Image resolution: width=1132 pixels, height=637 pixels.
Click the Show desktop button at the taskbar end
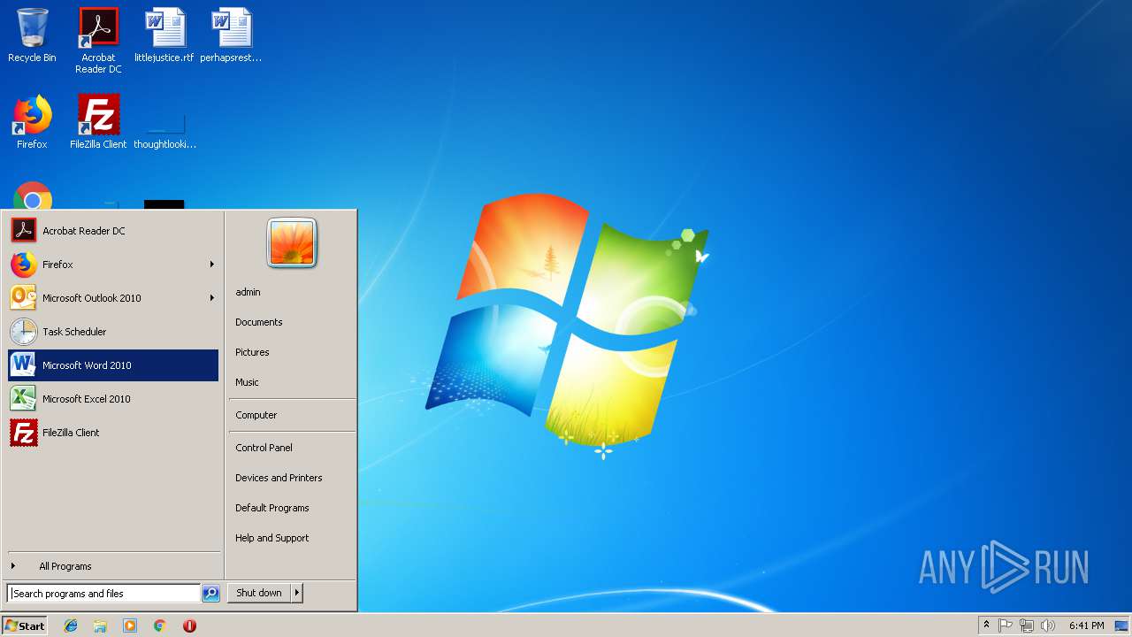tap(1122, 625)
